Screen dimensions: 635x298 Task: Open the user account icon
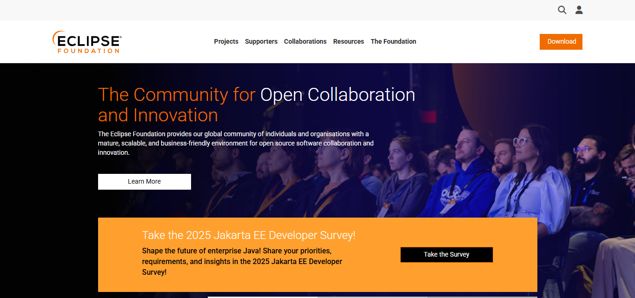point(579,10)
